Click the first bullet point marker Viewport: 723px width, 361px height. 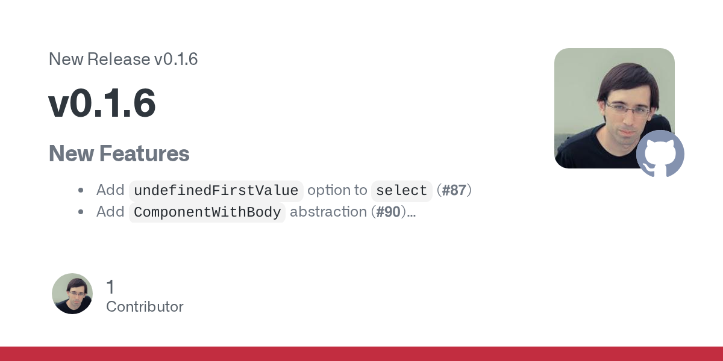[x=81, y=191]
